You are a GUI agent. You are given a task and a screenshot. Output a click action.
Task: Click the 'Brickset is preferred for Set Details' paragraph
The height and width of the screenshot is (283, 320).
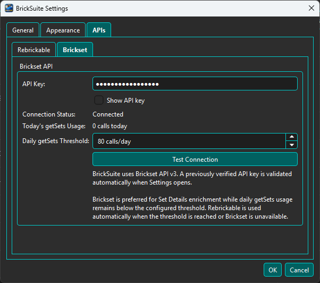[192, 208]
